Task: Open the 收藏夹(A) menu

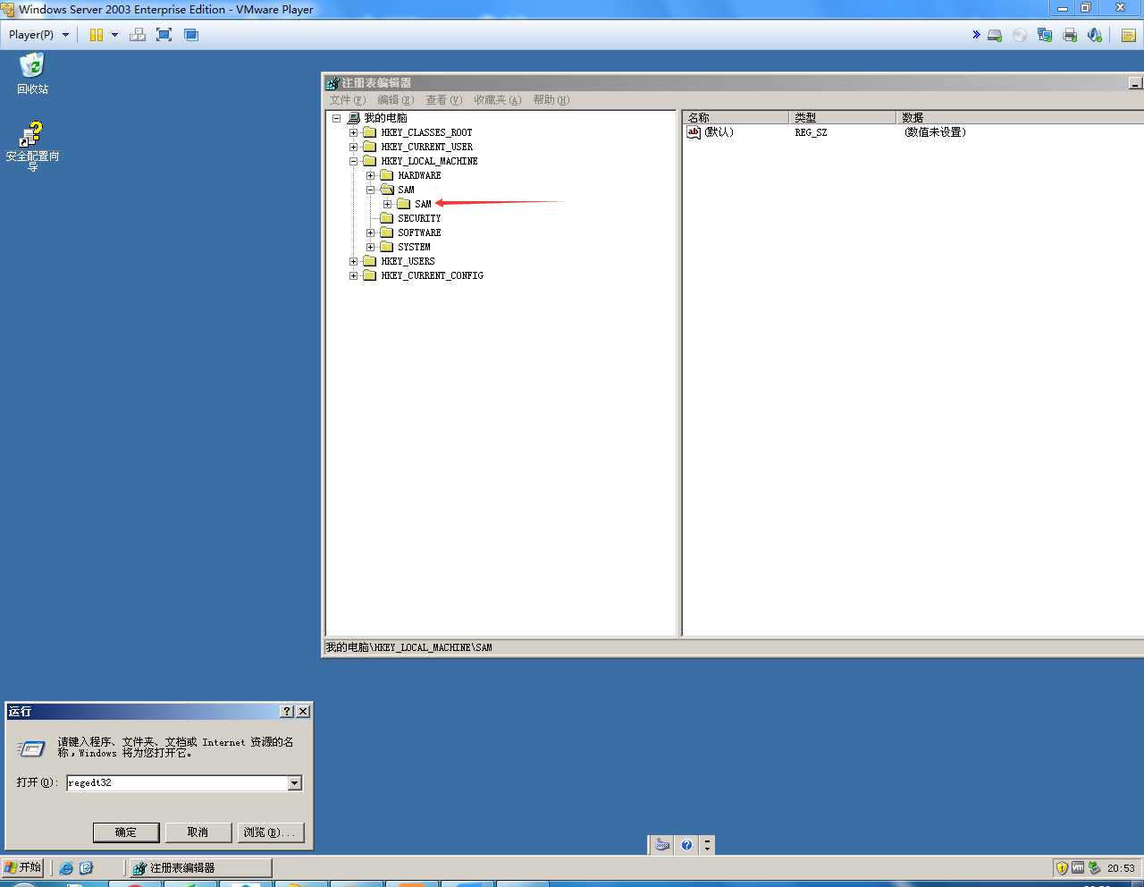Action: point(497,100)
